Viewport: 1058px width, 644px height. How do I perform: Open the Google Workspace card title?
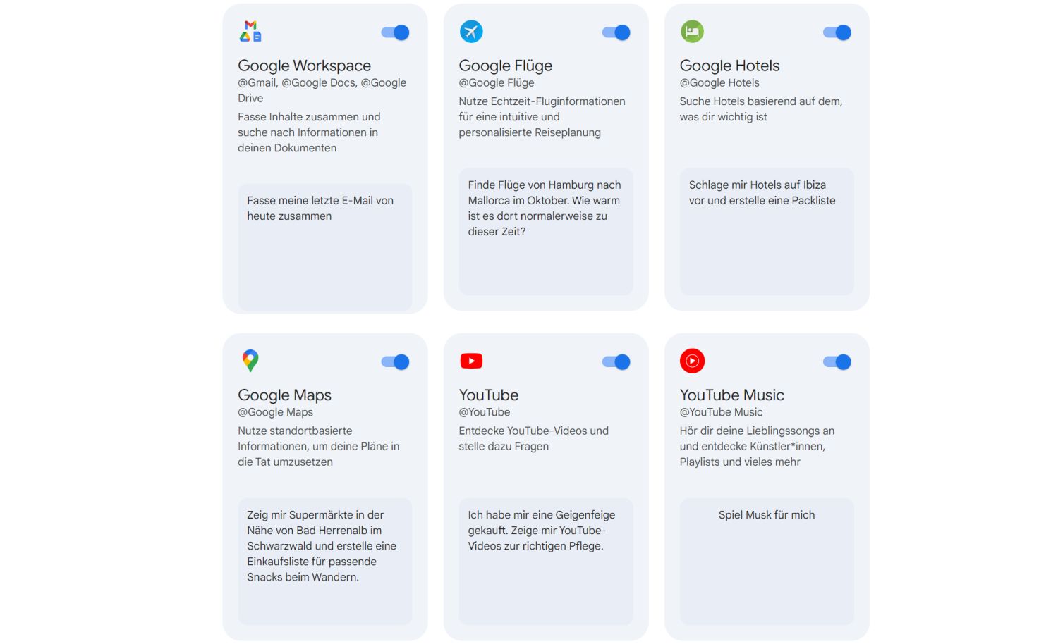(x=304, y=66)
